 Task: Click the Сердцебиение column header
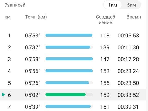[x=106, y=20]
